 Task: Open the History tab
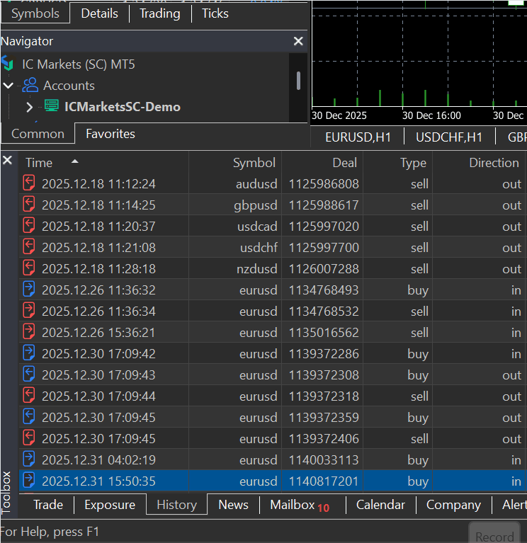[176, 505]
